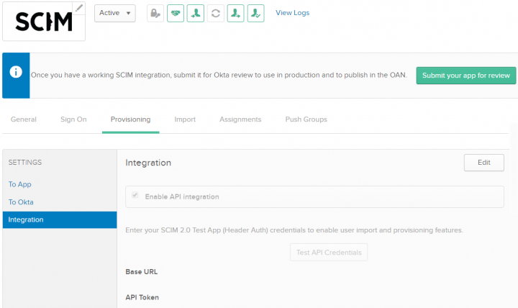Viewport: 518px width, 308px height.
Task: Go to the Assignments tab
Action: click(240, 119)
